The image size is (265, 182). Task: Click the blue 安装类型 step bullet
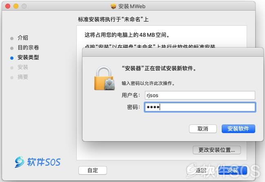(x=12, y=58)
